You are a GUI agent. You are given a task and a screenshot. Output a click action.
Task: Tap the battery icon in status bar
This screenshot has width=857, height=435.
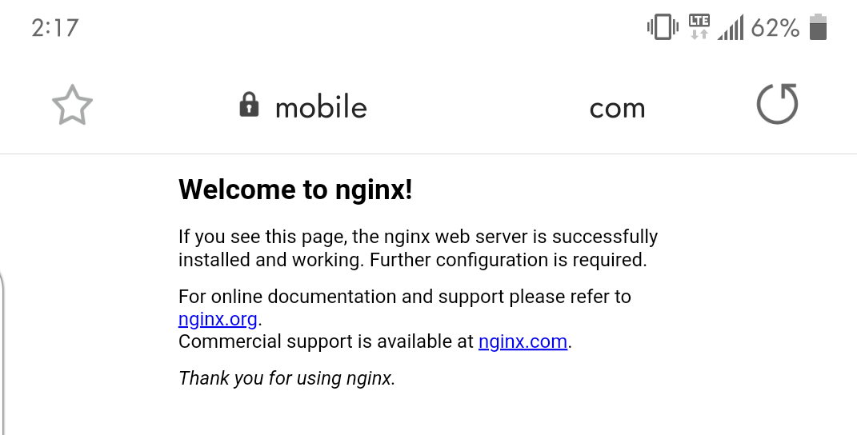[x=818, y=26]
